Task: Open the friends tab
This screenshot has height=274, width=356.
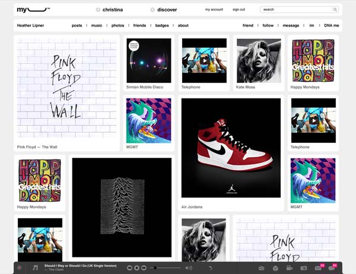Action: point(139,26)
